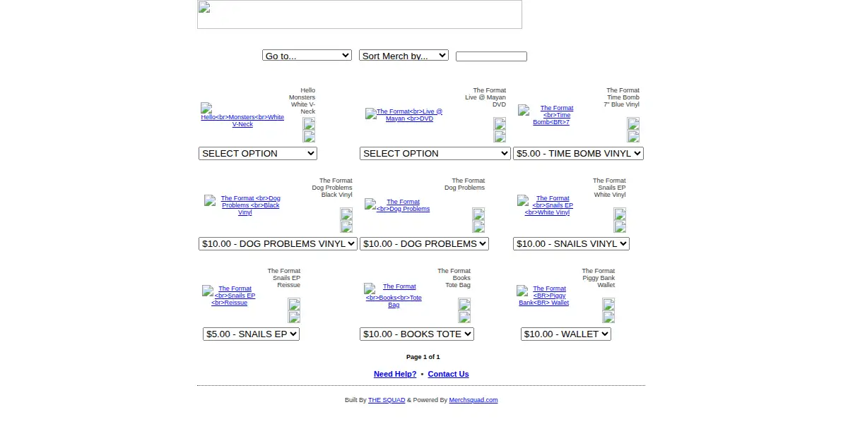The image size is (848, 443).
Task: Click upper image button for Time Bomb 7" Blue Vinyl
Action: coord(633,123)
